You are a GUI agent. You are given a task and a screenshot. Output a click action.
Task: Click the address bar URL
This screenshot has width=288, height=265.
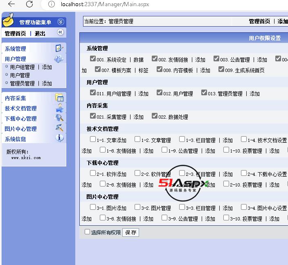[x=105, y=4]
